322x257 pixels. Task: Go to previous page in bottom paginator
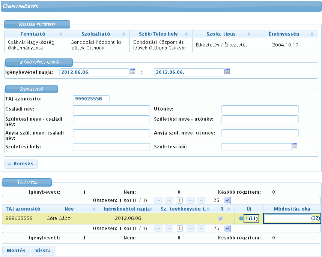pyautogui.click(x=169, y=229)
